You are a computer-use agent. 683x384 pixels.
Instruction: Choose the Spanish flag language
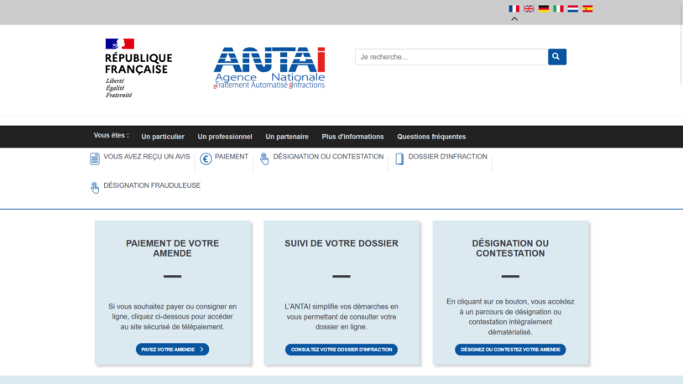(x=587, y=8)
